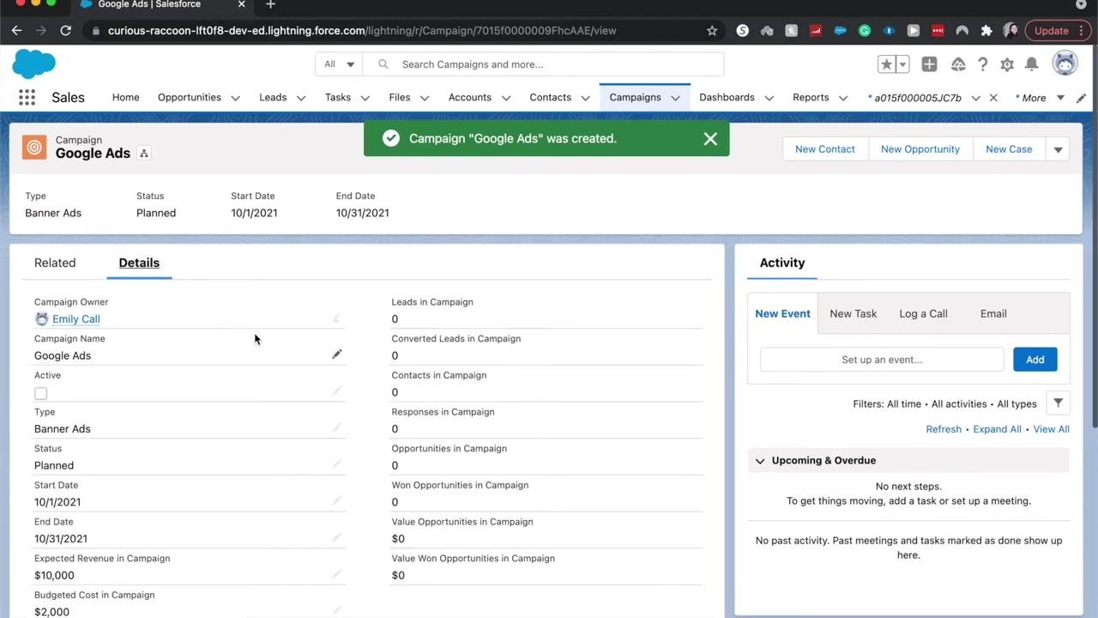Select the Details tab
Screen dimensions: 1098x618
(x=139, y=263)
